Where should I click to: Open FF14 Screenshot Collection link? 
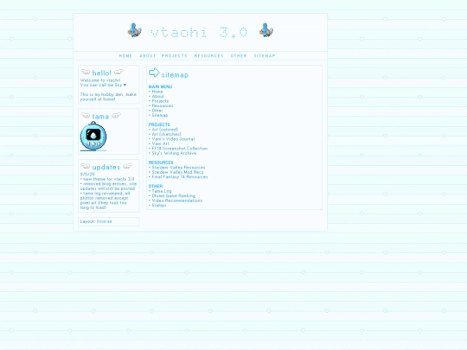pyautogui.click(x=180, y=149)
